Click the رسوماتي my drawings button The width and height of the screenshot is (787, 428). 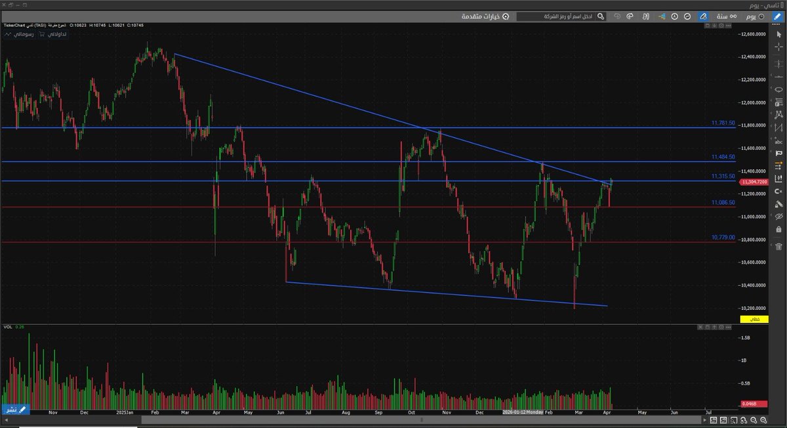coord(20,33)
